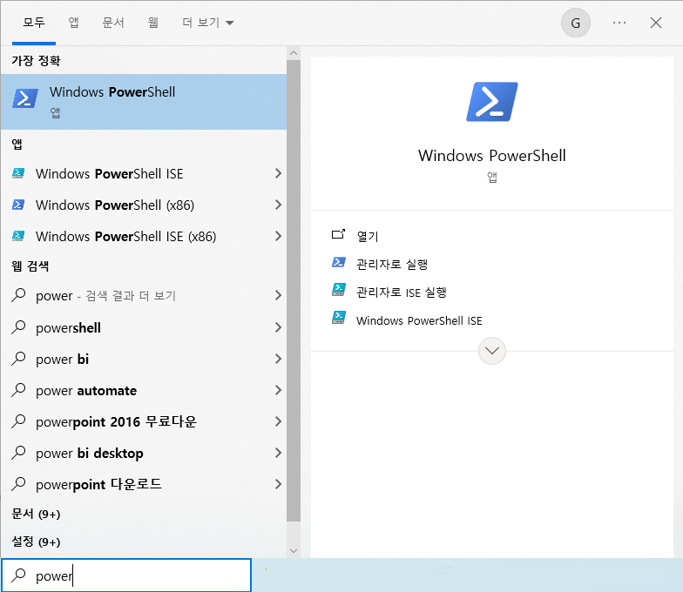Viewport: 683px width, 592px height.
Task: Select the 'Windows PowerShell ISE' result text
Action: [110, 174]
